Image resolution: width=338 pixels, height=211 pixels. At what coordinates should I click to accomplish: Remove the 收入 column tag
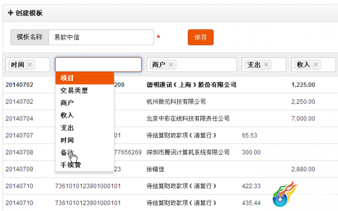click(316, 65)
